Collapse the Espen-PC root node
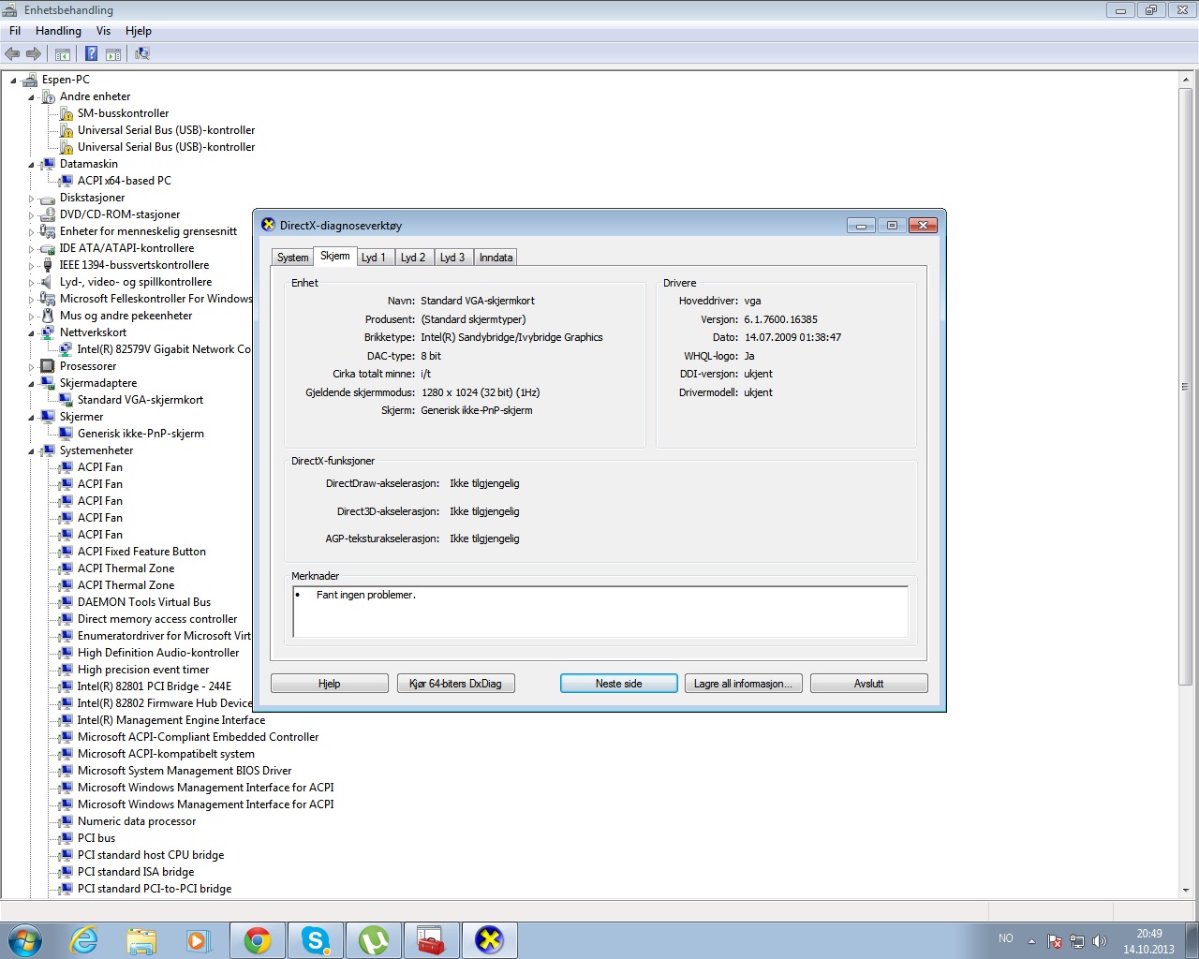This screenshot has height=959, width=1199. tap(13, 81)
